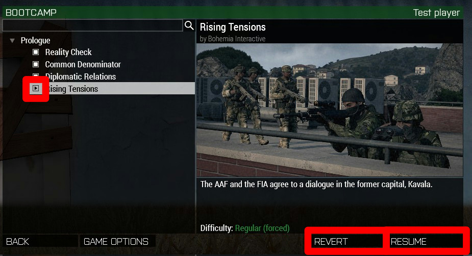Click the Resume button
The image size is (472, 256).
pyautogui.click(x=426, y=241)
